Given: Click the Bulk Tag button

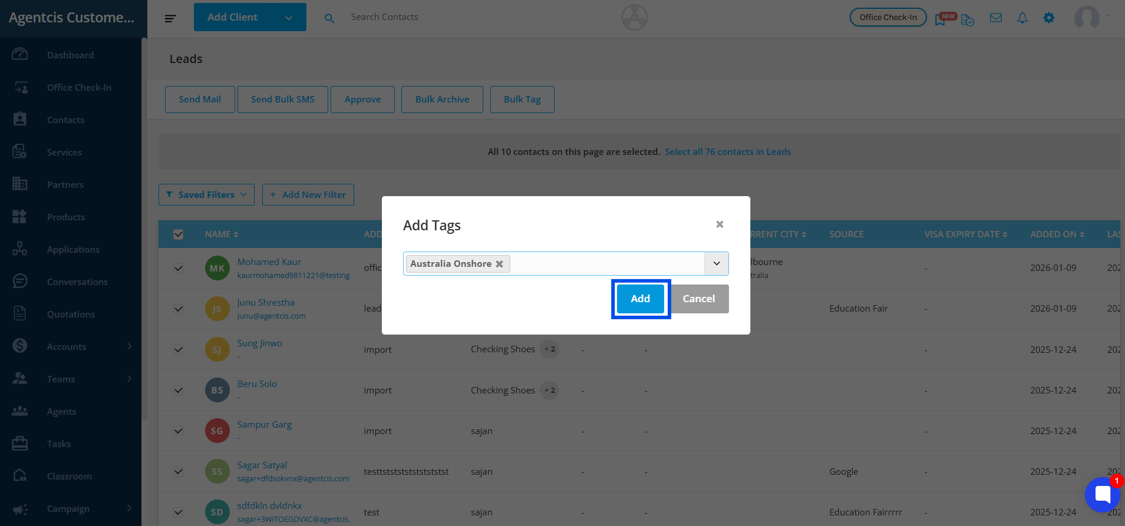Looking at the screenshot, I should (522, 100).
